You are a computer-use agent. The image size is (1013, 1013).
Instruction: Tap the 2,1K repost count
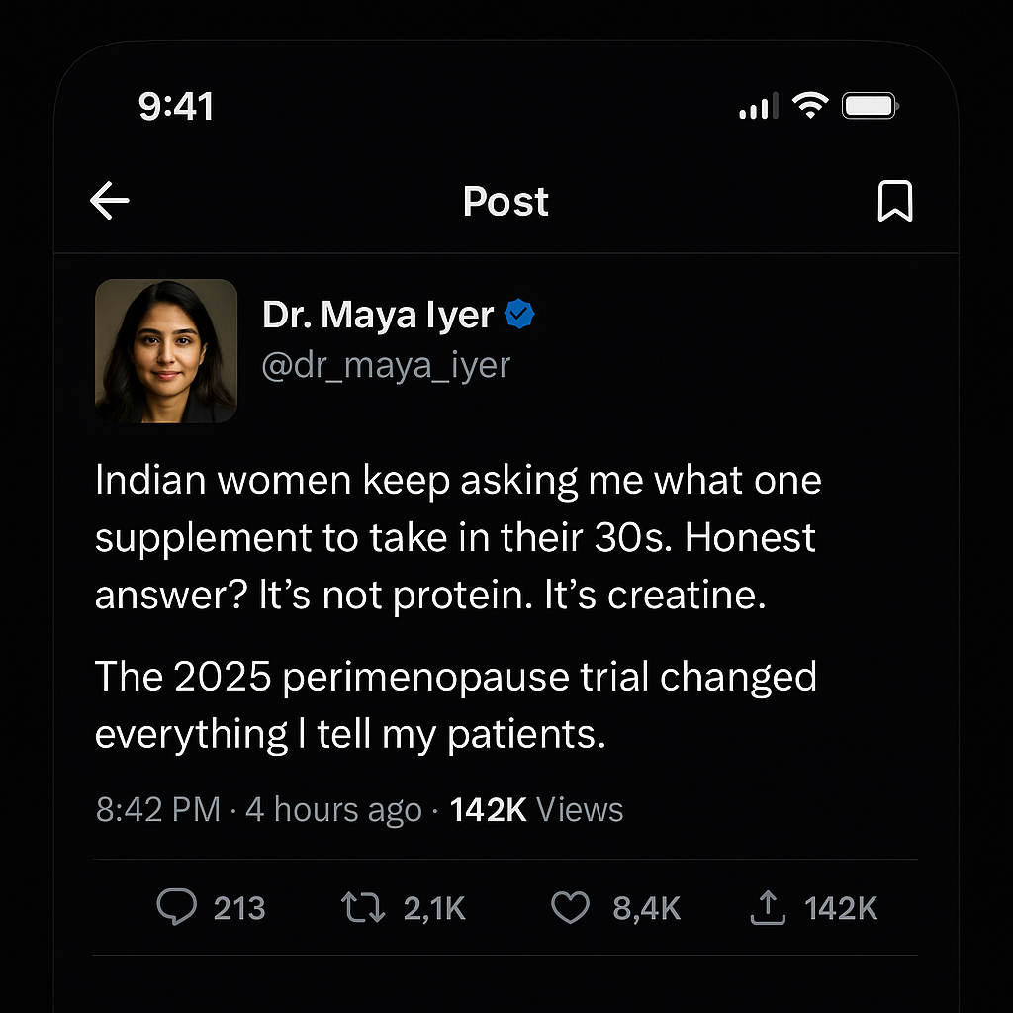(434, 908)
